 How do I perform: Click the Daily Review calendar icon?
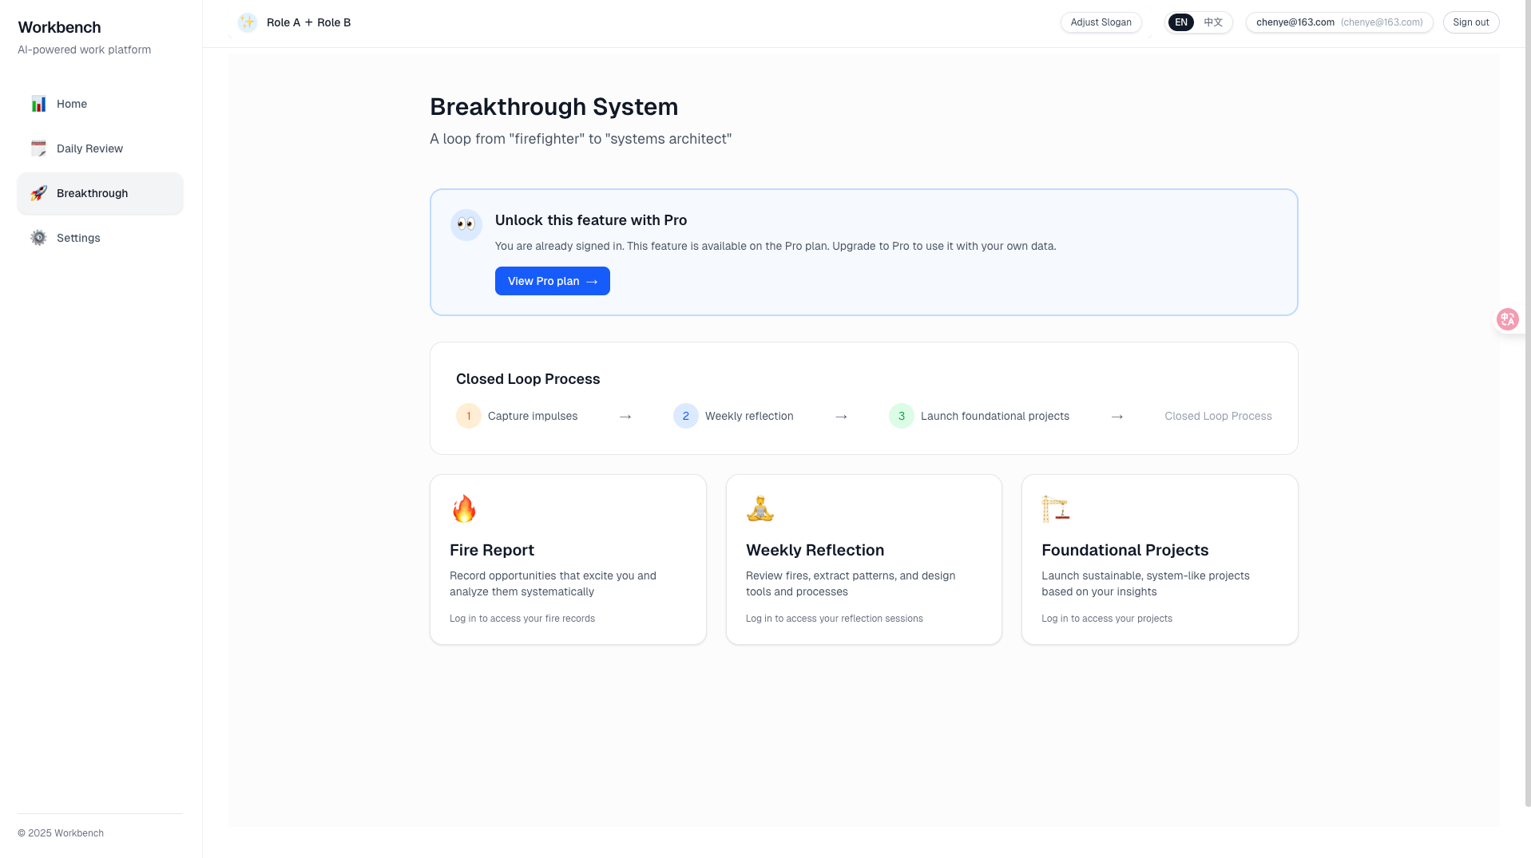[38, 148]
